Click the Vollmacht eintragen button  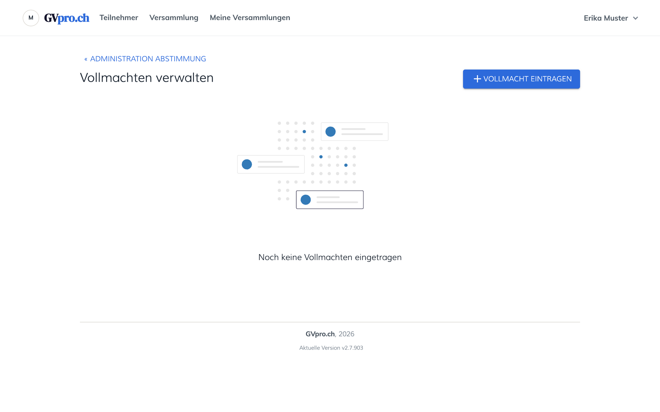coord(521,79)
